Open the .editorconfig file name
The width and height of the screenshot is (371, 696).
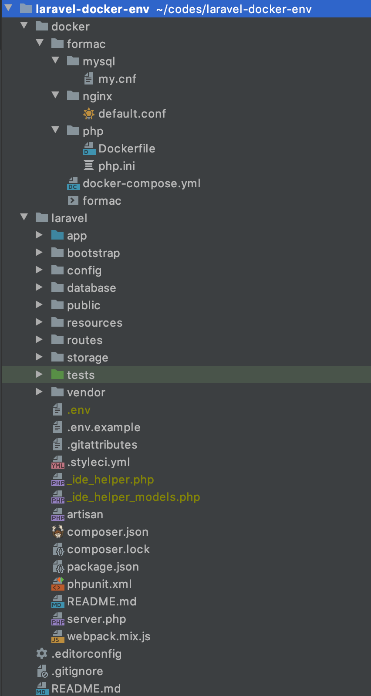pos(87,654)
